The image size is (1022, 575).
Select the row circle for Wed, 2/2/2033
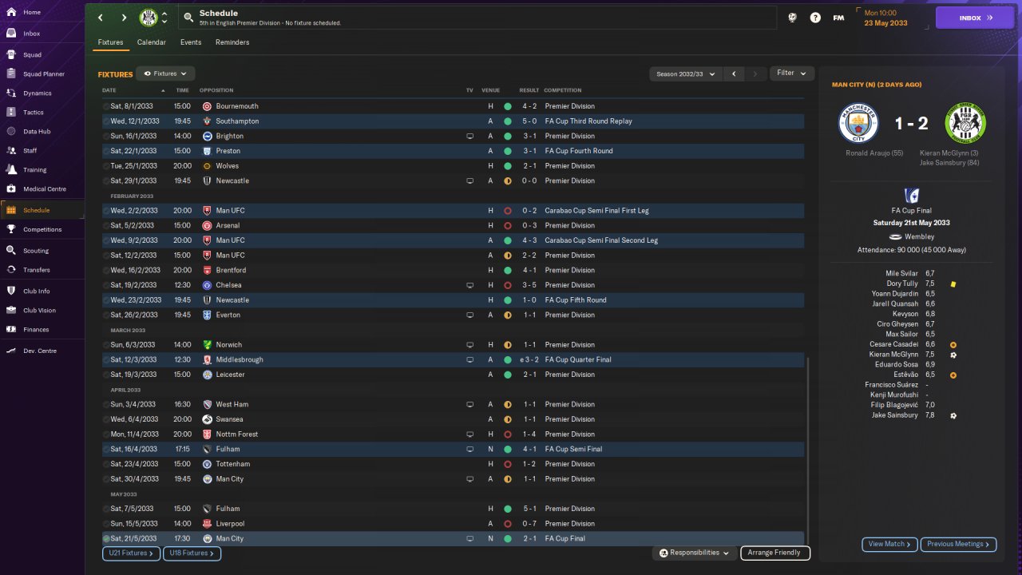coord(106,211)
